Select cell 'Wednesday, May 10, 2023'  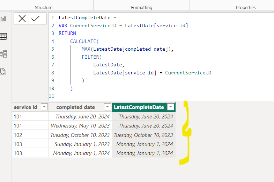coord(80,125)
